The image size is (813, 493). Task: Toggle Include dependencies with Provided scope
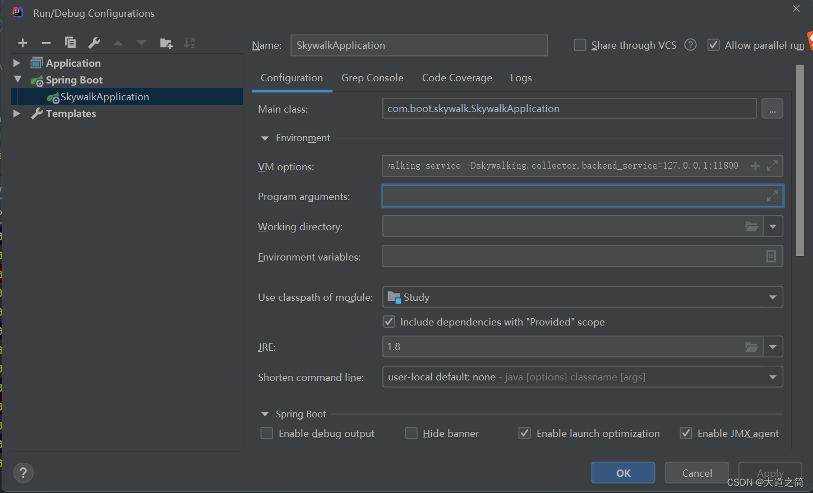pyautogui.click(x=389, y=322)
